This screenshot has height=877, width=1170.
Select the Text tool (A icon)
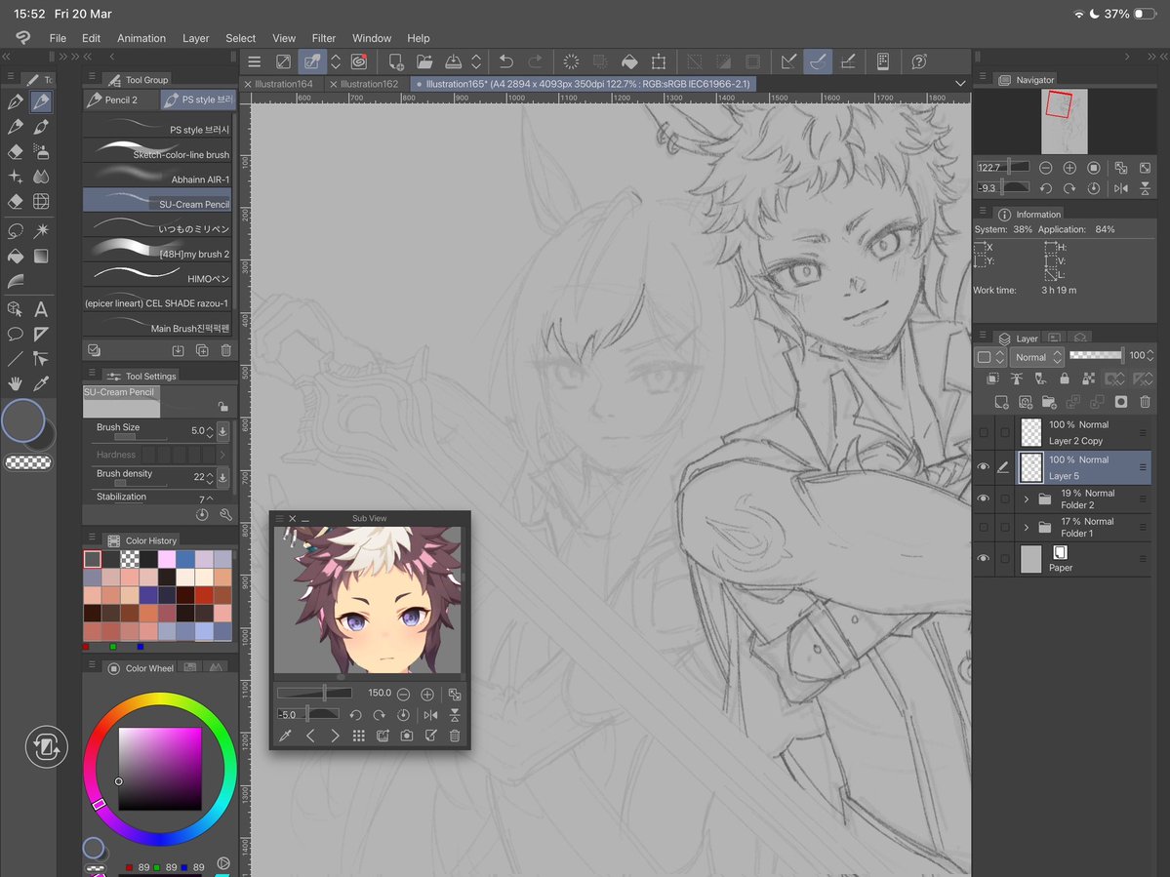41,308
